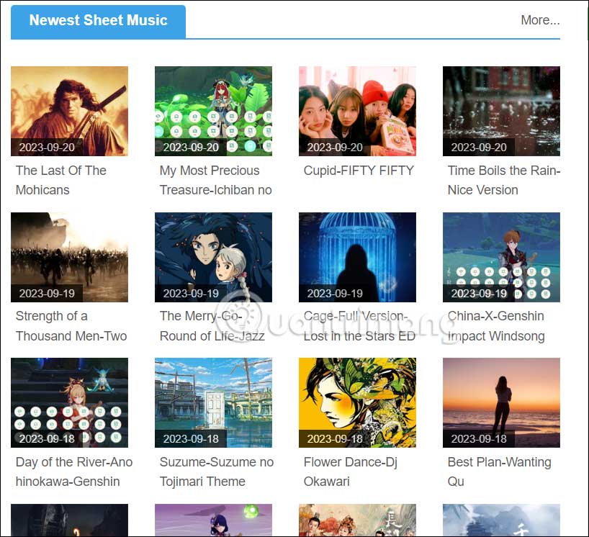Open the More... link
The height and width of the screenshot is (537, 589).
pos(539,20)
